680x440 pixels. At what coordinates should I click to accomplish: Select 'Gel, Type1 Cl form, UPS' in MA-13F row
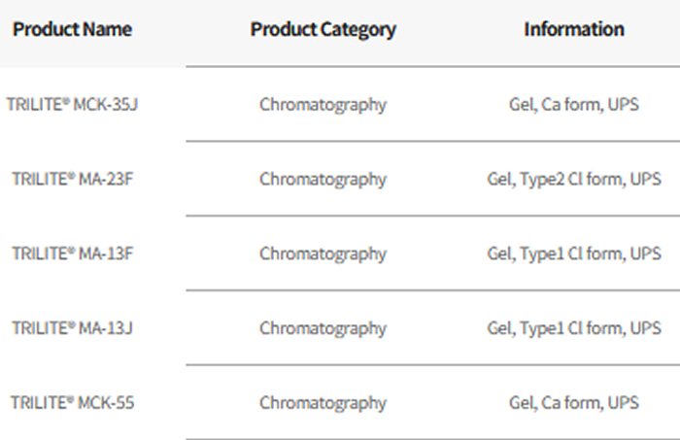tap(574, 254)
